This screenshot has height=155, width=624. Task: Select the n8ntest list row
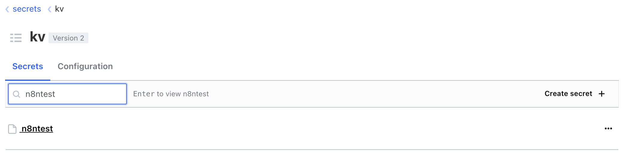tap(312, 128)
